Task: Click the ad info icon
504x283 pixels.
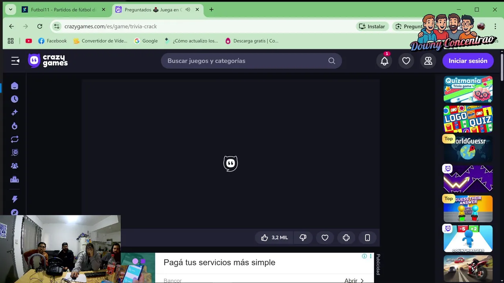Action: (364, 256)
